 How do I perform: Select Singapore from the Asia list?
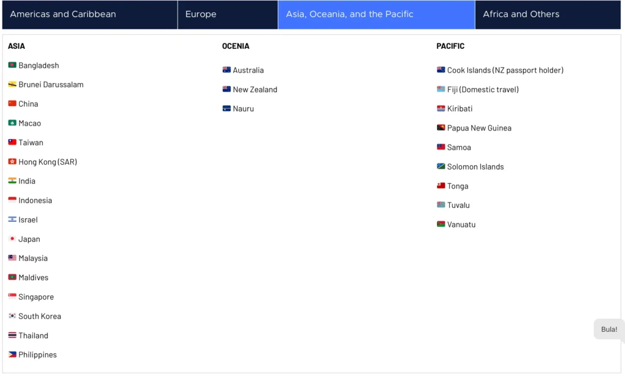coord(36,296)
